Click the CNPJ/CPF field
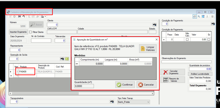Viewport: 220px width, 108px height. (62, 32)
